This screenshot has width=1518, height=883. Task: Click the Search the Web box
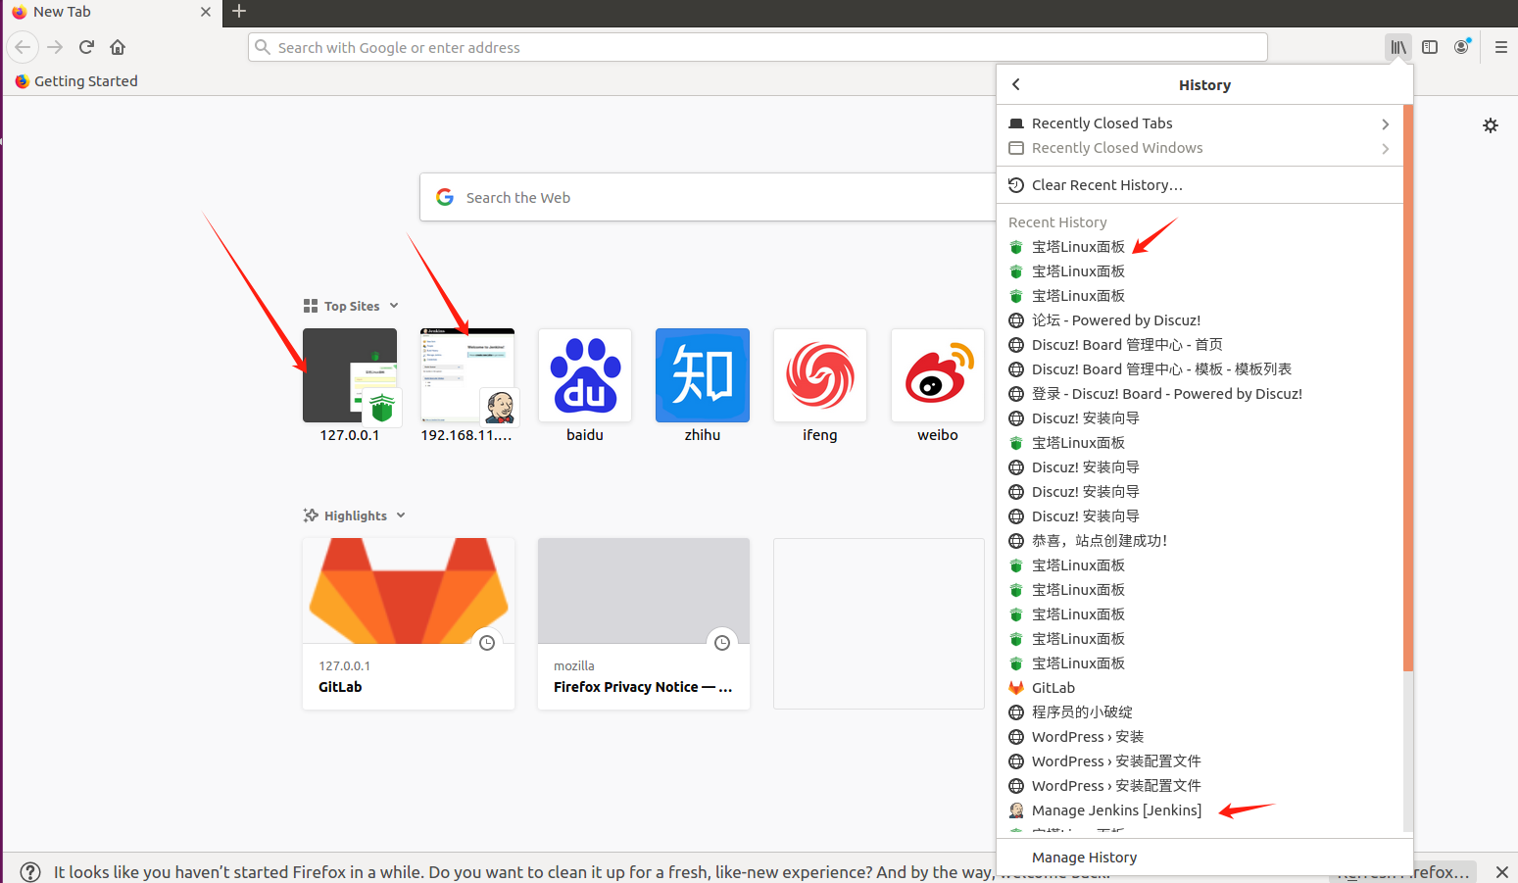click(x=708, y=197)
